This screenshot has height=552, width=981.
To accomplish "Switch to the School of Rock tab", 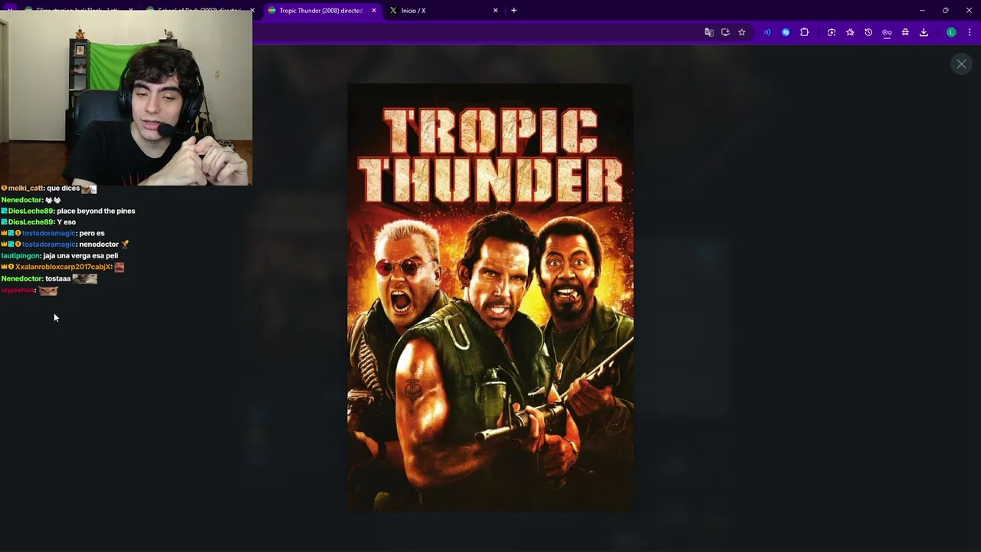I will (198, 10).
